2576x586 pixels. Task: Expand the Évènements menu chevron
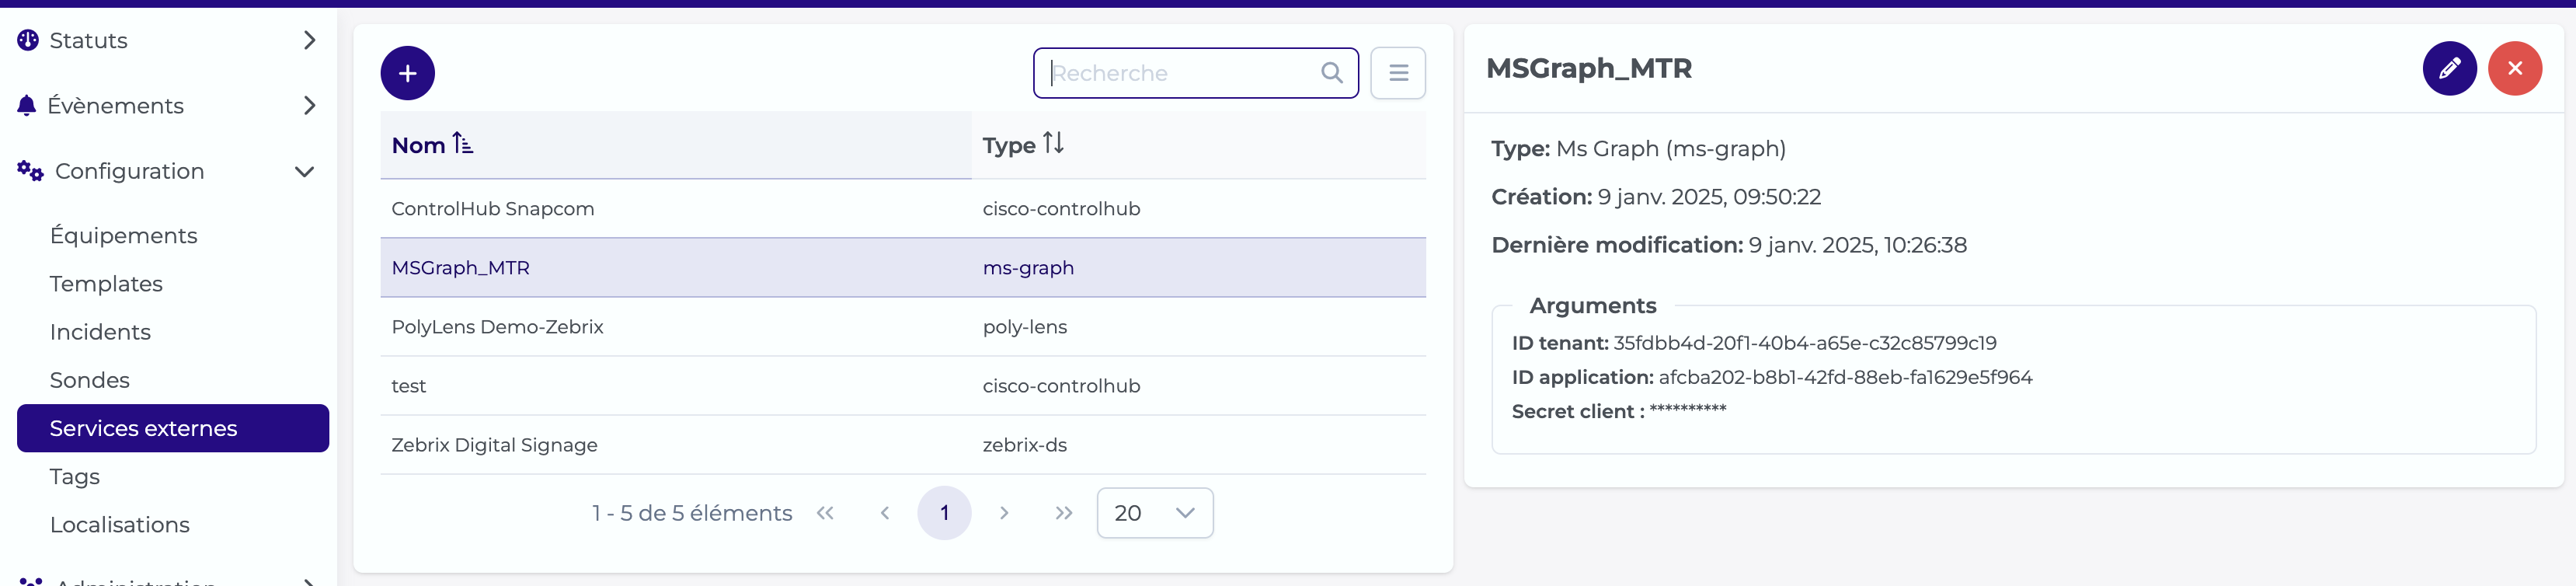point(309,106)
